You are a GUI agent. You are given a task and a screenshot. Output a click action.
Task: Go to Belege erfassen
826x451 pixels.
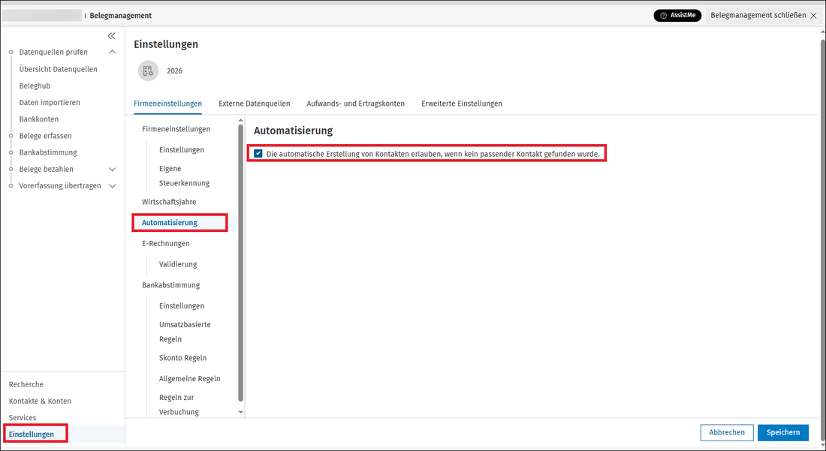[45, 136]
